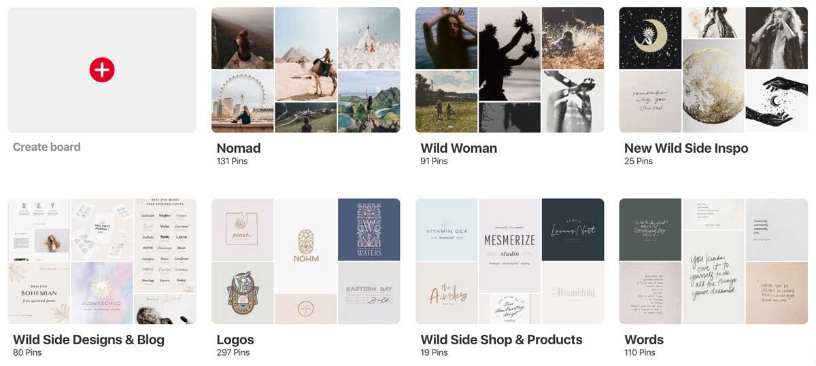Select the black dancer silhouette thumbnail
The image size is (816, 366).
click(509, 54)
